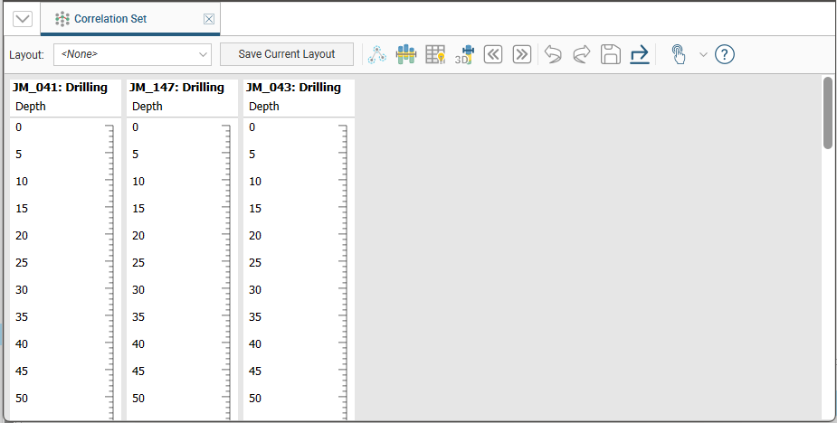Click the correlation columns icon
837x423 pixels.
[405, 54]
